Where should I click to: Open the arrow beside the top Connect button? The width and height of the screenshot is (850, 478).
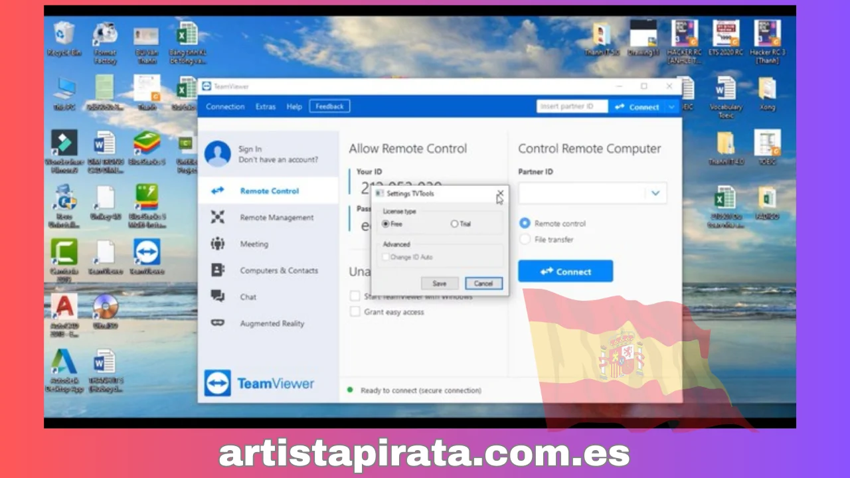click(671, 107)
